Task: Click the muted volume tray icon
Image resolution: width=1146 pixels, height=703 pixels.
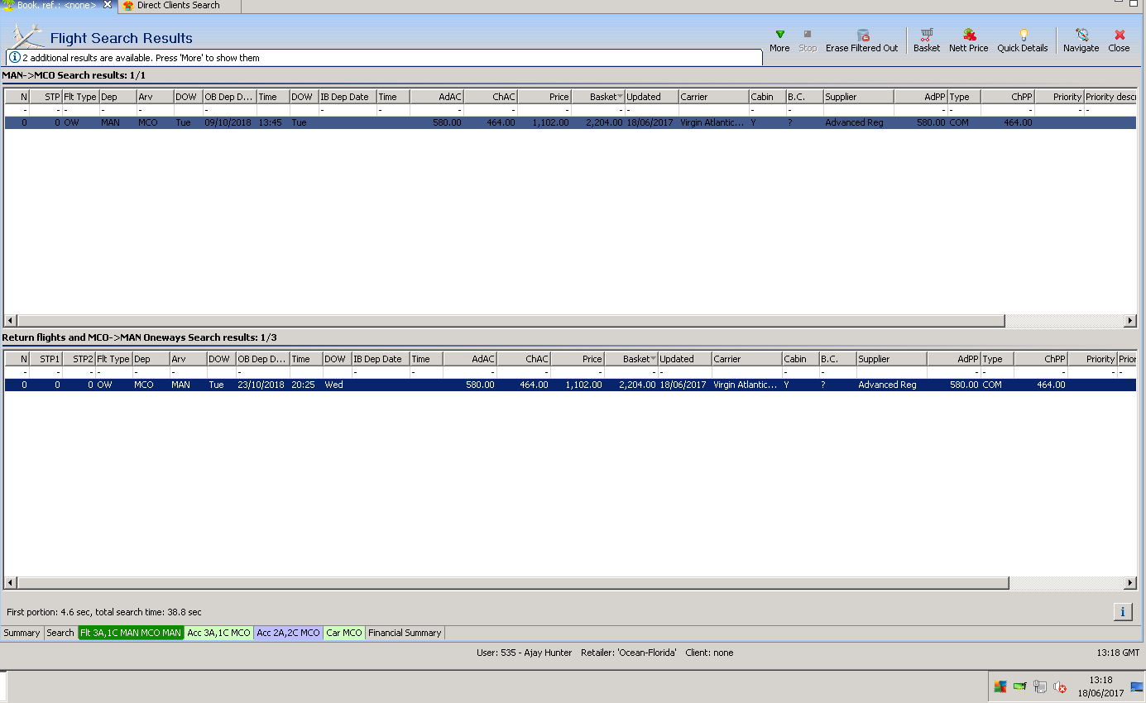Action: click(x=1060, y=686)
